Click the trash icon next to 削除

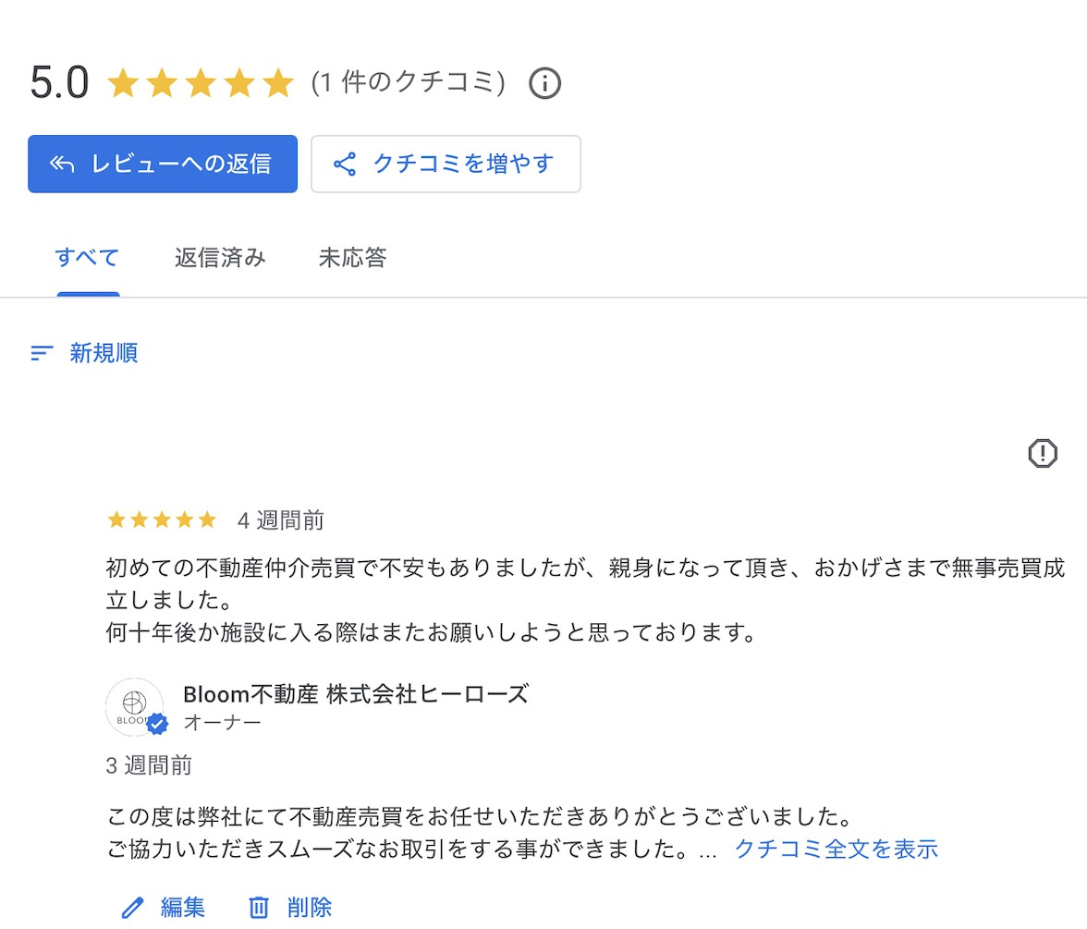click(260, 907)
